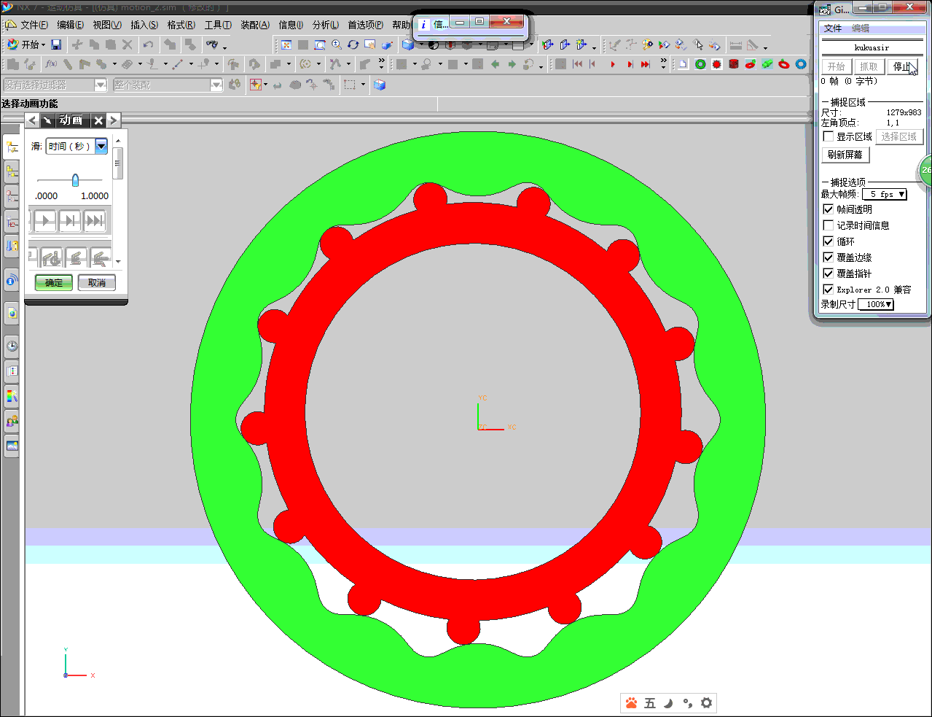The image size is (932, 717).
Task: Toggle the 覆盖边缘 checkbox
Action: point(828,257)
